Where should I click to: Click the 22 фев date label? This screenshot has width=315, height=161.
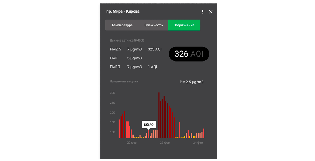tap(132, 143)
